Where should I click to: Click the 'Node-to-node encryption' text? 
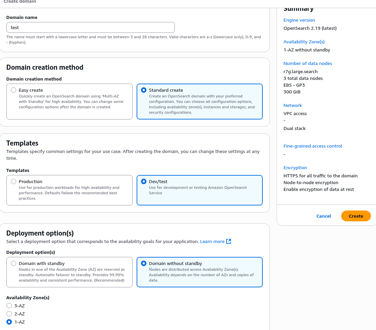click(x=311, y=182)
